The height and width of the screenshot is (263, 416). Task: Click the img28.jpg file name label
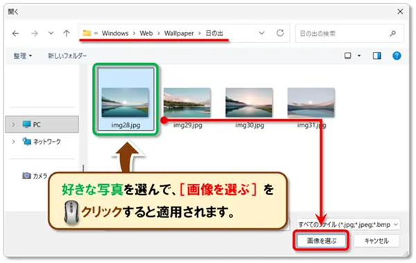pos(125,125)
